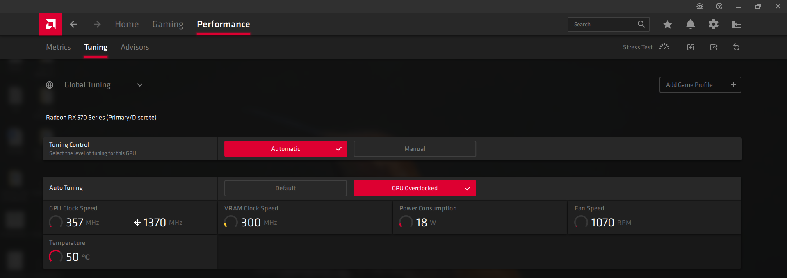
Task: Click the search magnifier icon
Action: tap(641, 24)
